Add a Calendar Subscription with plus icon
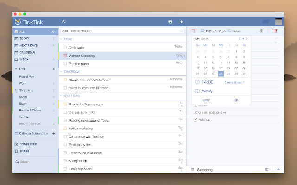Image resolution: width=297 pixels, height=185 pixels. pyautogui.click(x=54, y=133)
